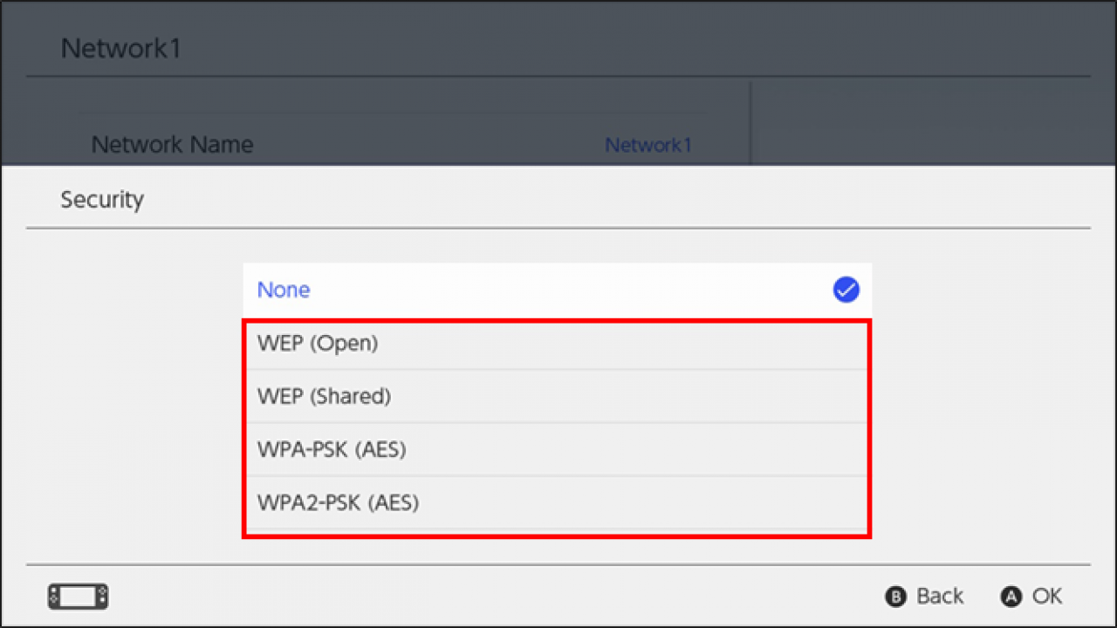
Task: Click the Switch console icon
Action: point(78,597)
